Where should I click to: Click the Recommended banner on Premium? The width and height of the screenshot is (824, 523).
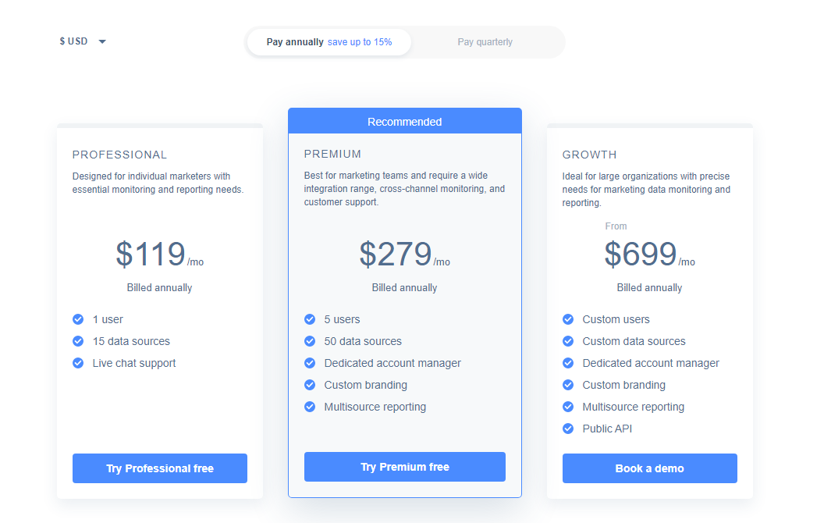click(x=405, y=122)
